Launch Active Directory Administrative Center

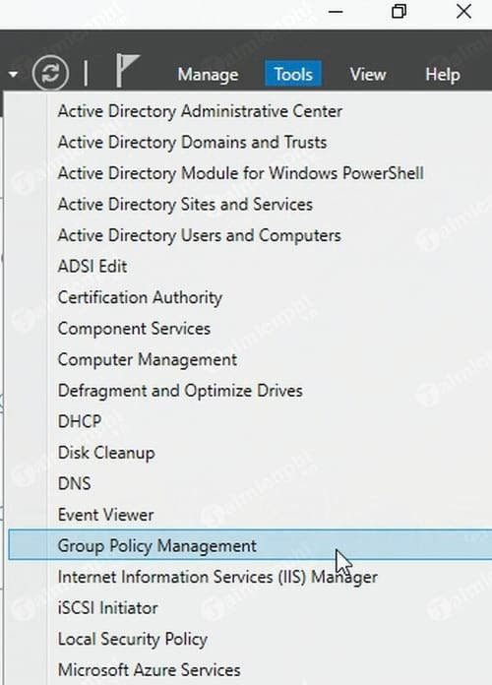tap(200, 111)
